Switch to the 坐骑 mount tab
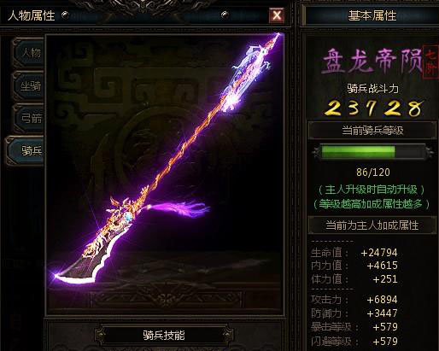Viewport: 439px width, 351px height. 29,85
